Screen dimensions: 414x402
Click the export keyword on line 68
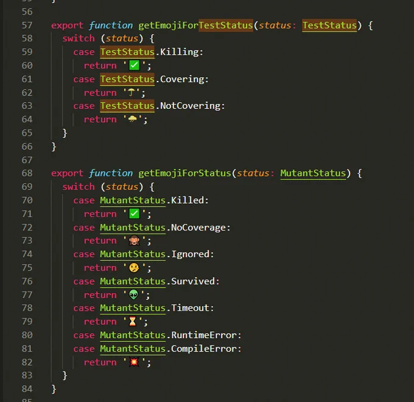[68, 173]
